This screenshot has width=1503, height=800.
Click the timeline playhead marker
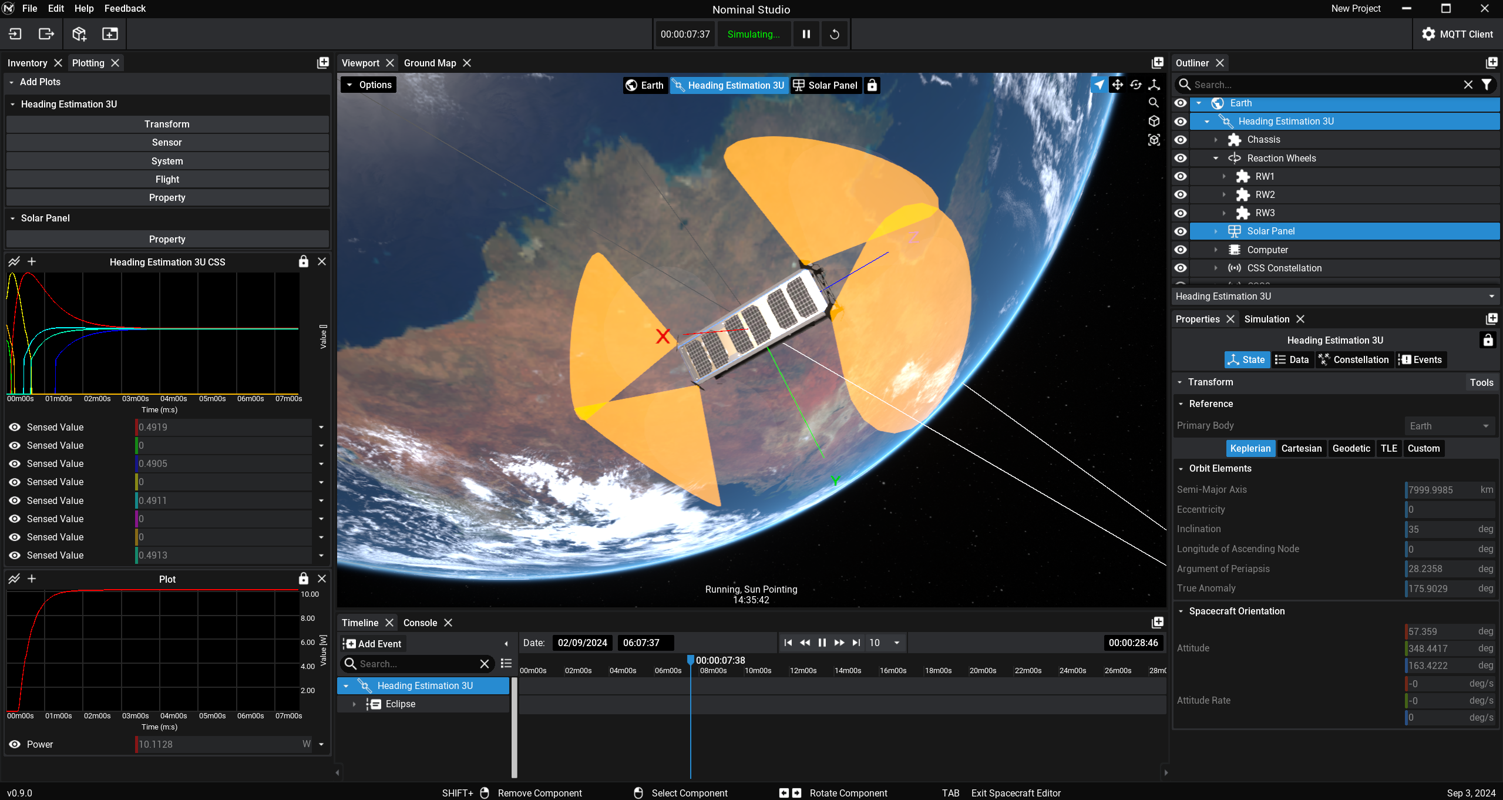[x=691, y=660]
